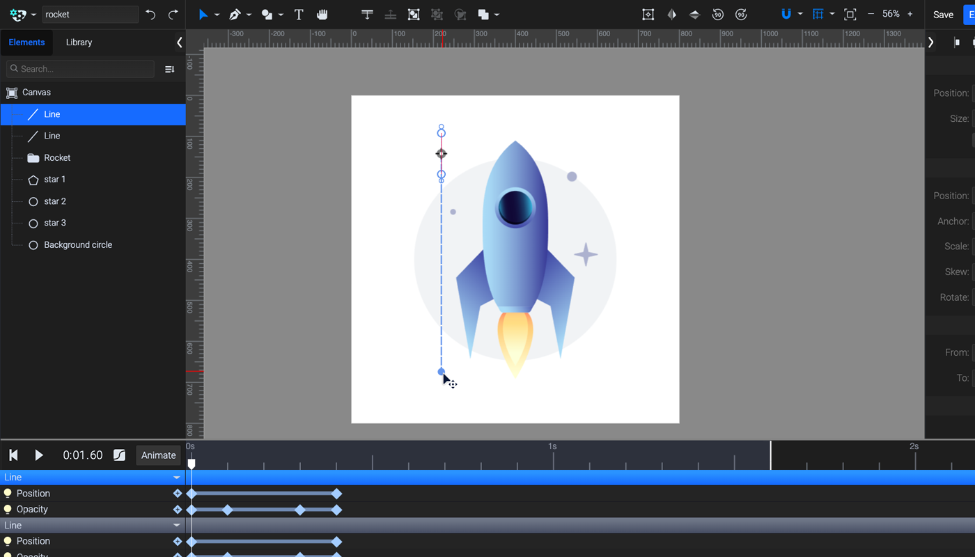The height and width of the screenshot is (557, 975).
Task: Open the magnet snapping options dropdown
Action: coord(800,15)
